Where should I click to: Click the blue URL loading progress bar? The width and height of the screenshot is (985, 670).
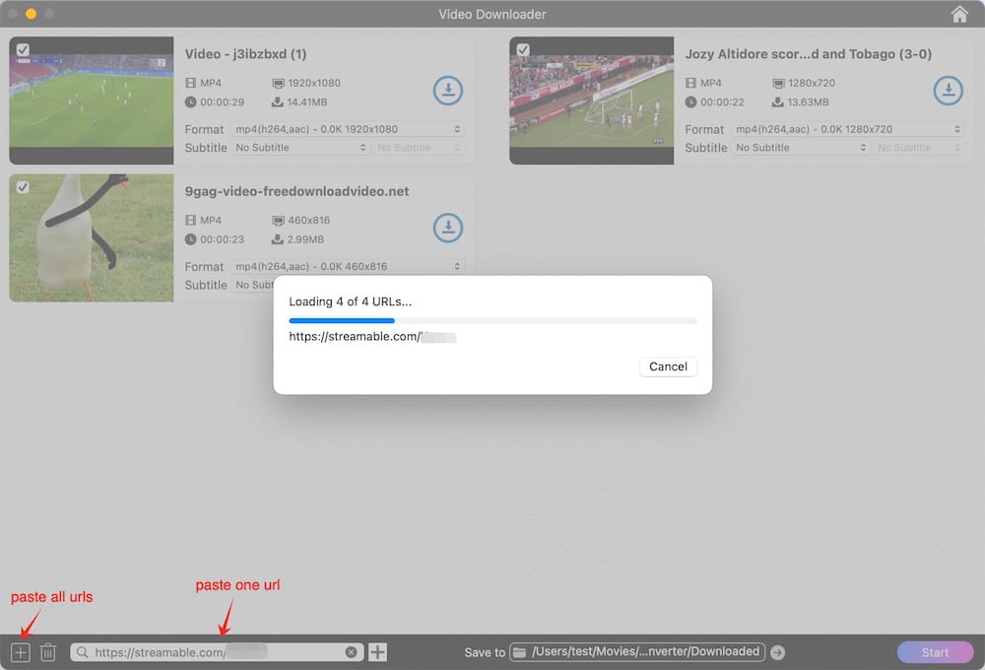click(x=345, y=320)
